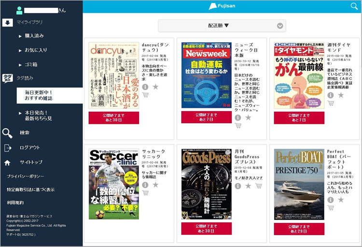Add 週刊ダイヤモンド to cart
Viewport: 362px width, 247px height.
tap(331, 103)
